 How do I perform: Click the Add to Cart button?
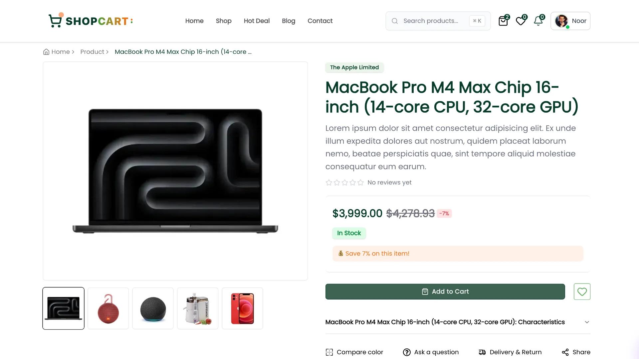click(445, 292)
